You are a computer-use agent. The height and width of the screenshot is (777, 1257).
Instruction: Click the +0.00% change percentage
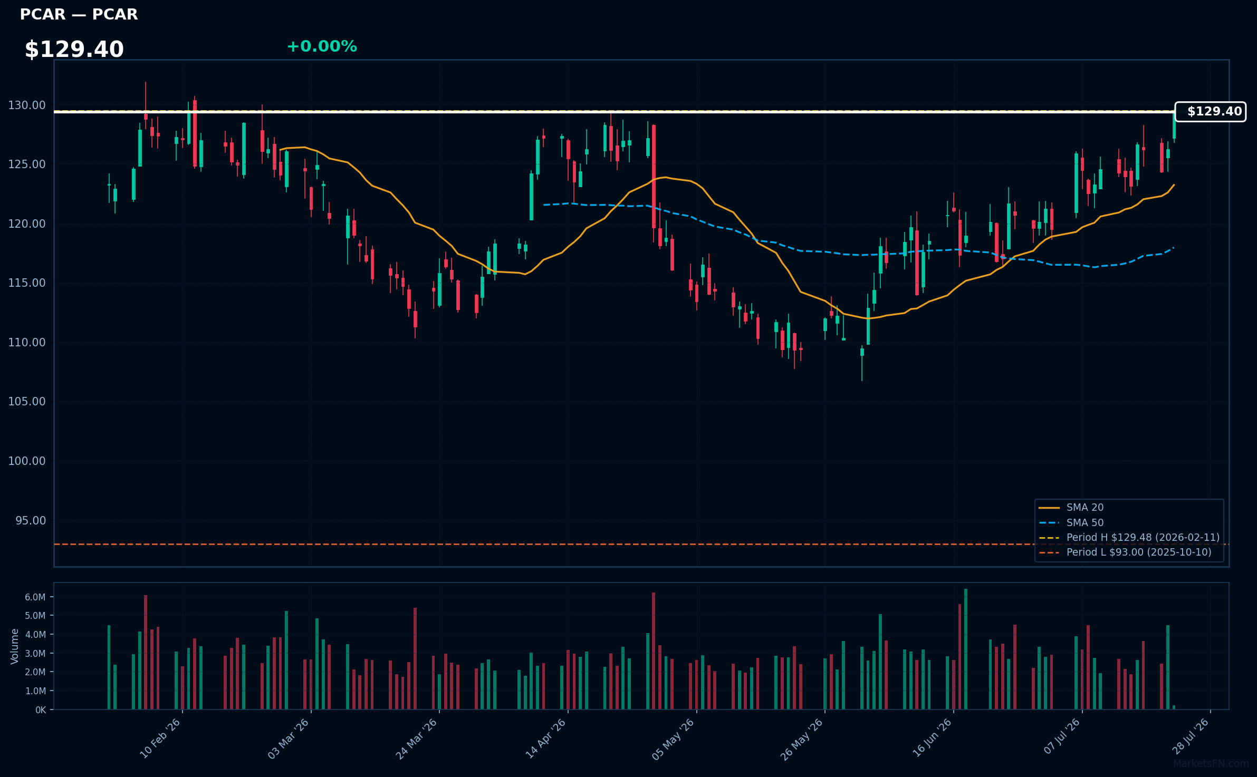(x=322, y=46)
